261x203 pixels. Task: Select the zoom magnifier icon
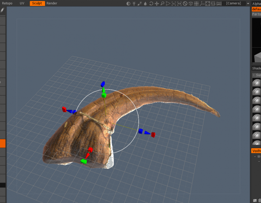(162, 4)
